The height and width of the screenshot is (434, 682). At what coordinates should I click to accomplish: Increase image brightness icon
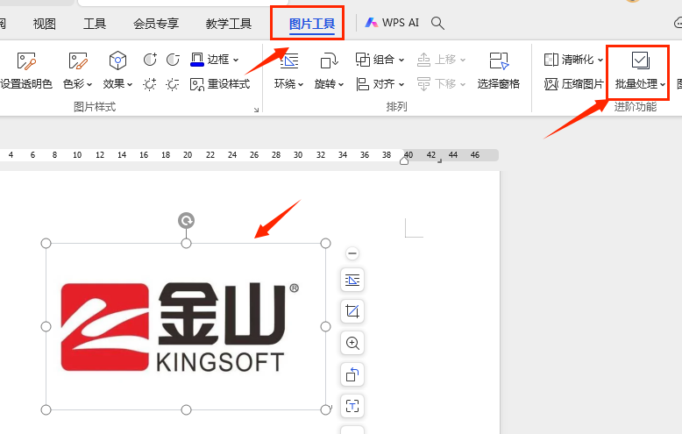click(150, 84)
